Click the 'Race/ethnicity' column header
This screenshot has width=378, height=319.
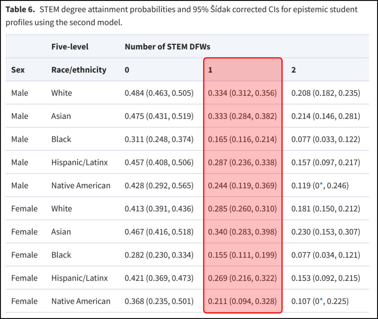click(x=79, y=70)
